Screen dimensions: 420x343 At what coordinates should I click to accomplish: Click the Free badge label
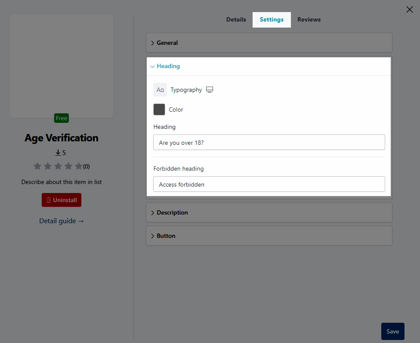62,118
